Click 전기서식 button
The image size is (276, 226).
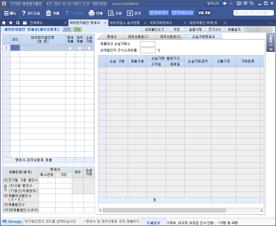[x=215, y=29]
